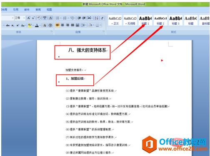Toggle subscript formatting
Screen dimensions: 210x156
(x=13, y=26)
